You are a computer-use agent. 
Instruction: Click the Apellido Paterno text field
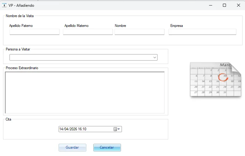pos(34,32)
